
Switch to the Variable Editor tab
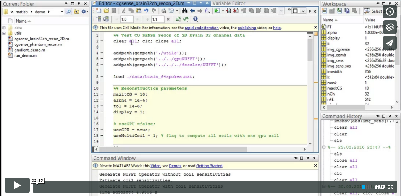[x=229, y=3]
